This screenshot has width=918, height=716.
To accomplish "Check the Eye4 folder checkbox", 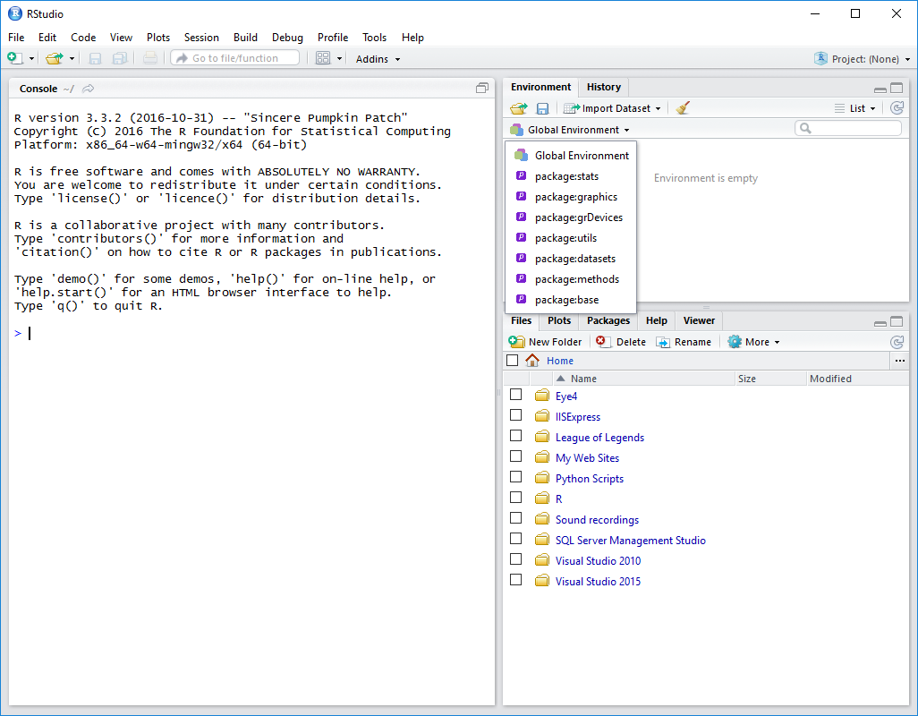I will point(515,395).
